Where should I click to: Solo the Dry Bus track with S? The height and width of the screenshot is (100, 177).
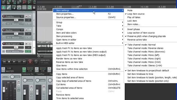[x=30, y=30]
